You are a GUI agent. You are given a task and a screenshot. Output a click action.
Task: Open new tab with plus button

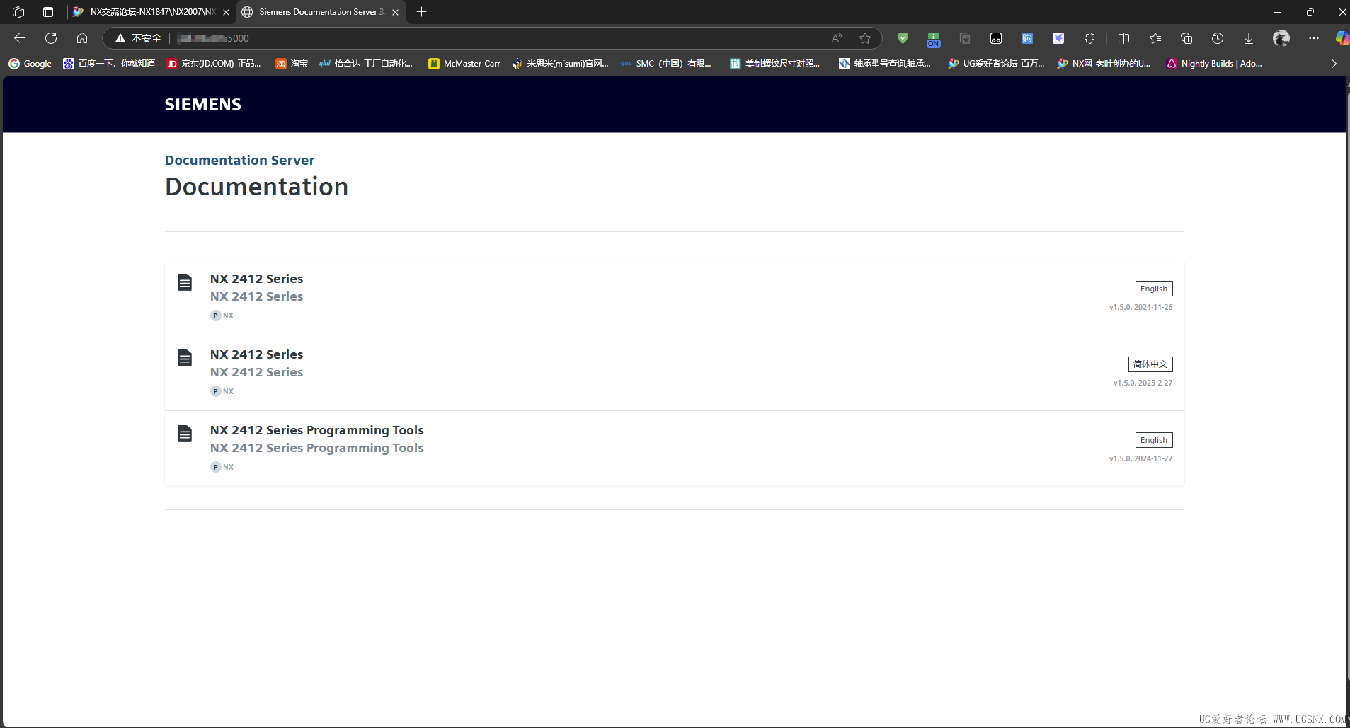[x=422, y=12]
